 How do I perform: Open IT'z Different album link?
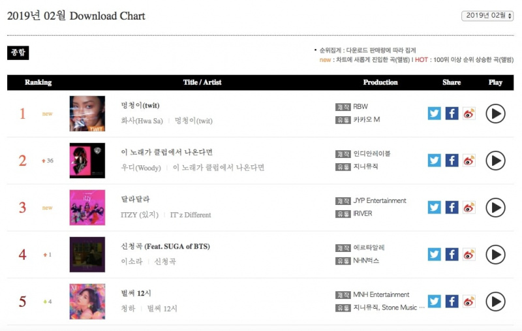(x=191, y=215)
